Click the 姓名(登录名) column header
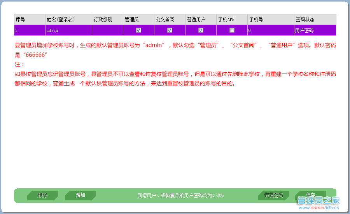 tap(68, 20)
